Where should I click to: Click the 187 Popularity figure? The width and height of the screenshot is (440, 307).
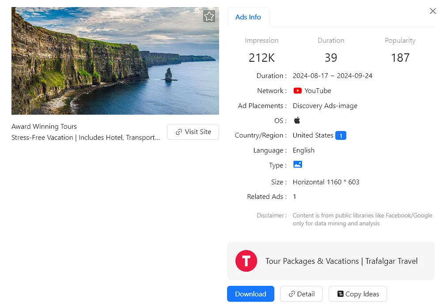pyautogui.click(x=400, y=58)
